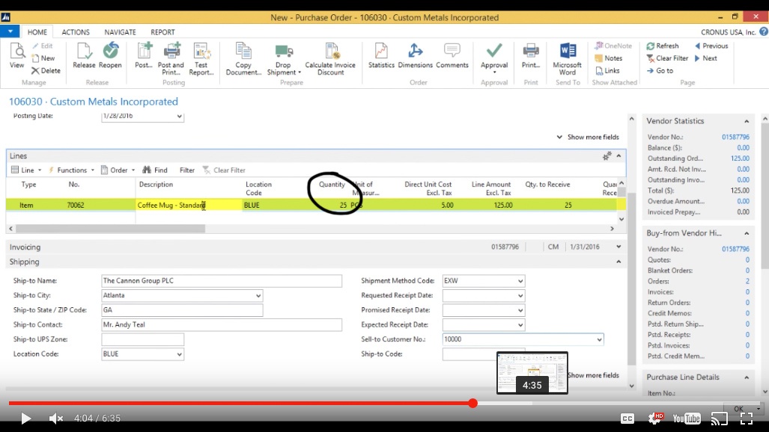769x432 pixels.
Task: Collapse the Purchase Line Details panel
Action: 747,377
